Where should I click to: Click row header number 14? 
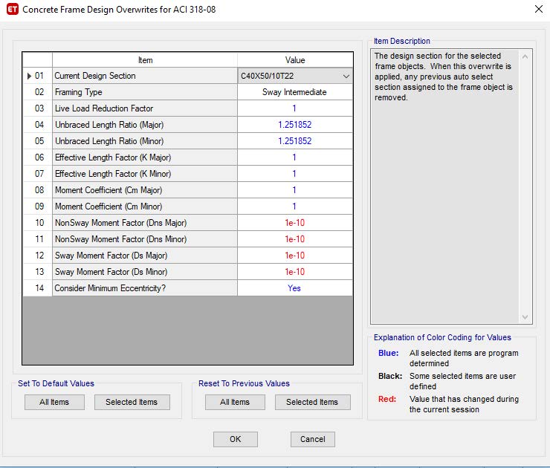point(37,288)
